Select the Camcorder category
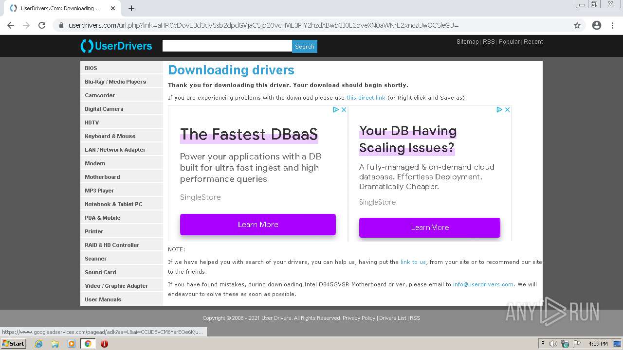 click(122, 95)
